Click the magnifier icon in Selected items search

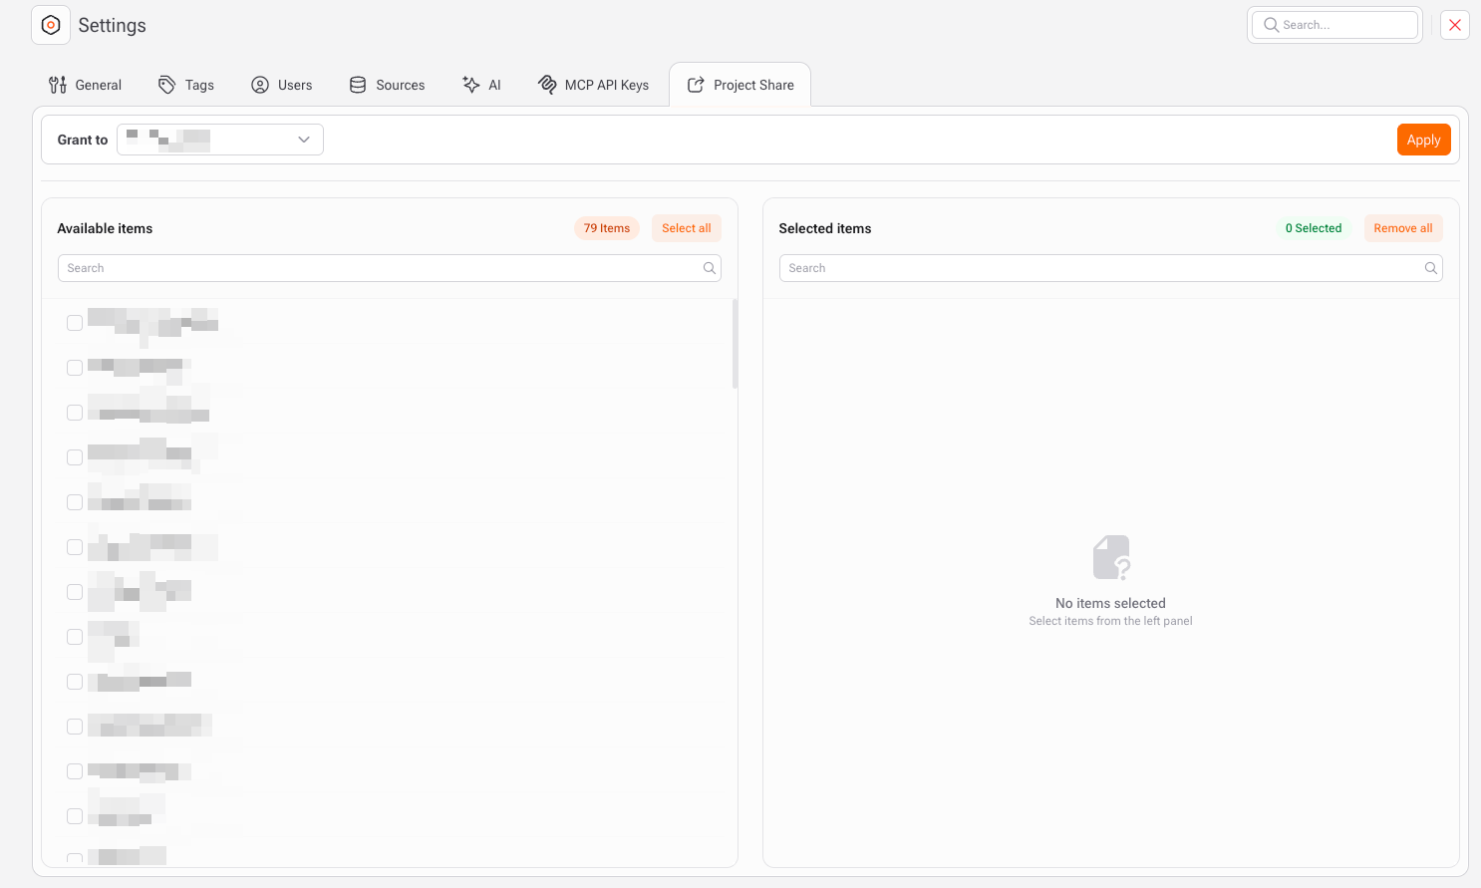click(1430, 268)
